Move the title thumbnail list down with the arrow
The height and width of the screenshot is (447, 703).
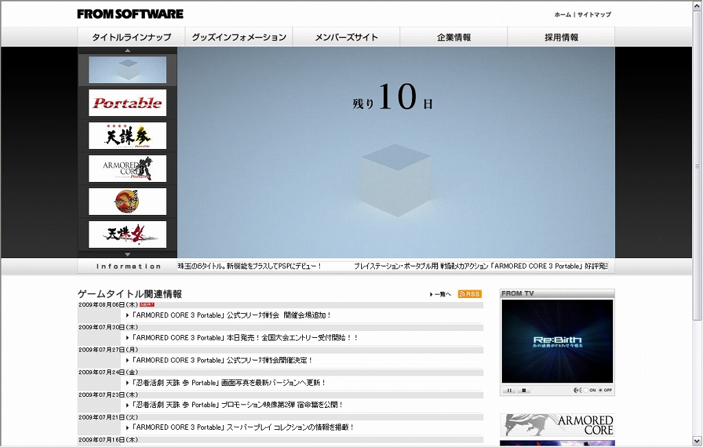click(128, 254)
